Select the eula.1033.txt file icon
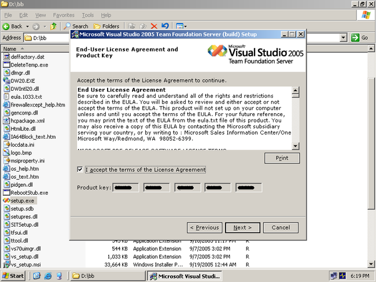376x282 pixels. pyautogui.click(x=6, y=97)
